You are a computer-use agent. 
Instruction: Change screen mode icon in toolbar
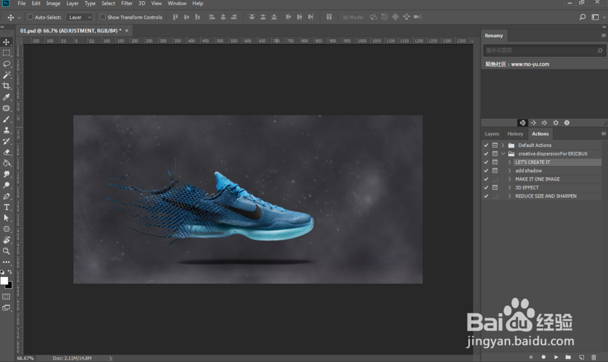[6, 308]
